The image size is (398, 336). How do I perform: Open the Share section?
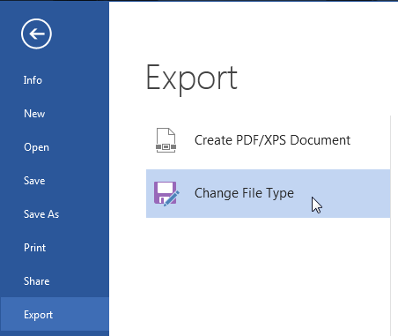coord(36,281)
